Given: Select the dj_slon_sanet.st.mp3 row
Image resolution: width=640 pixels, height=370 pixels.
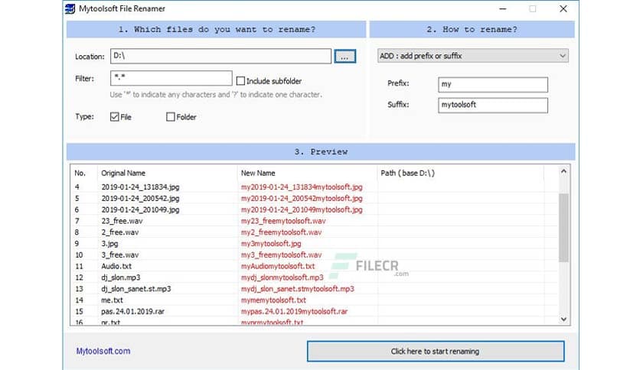Looking at the screenshot, I should (315, 289).
